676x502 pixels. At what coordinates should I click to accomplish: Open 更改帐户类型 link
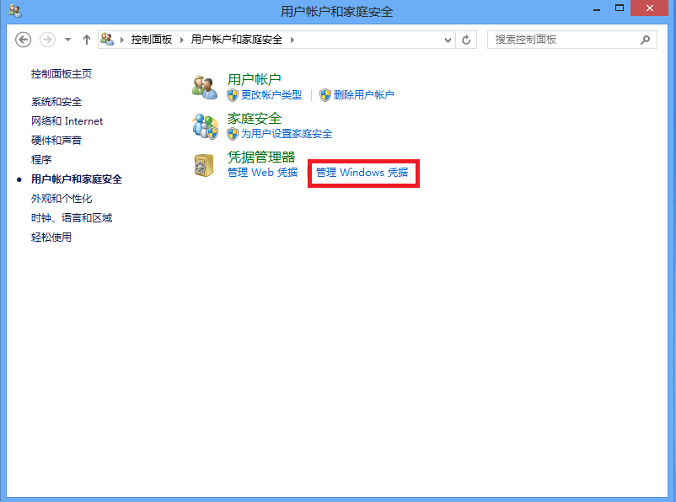coord(271,95)
